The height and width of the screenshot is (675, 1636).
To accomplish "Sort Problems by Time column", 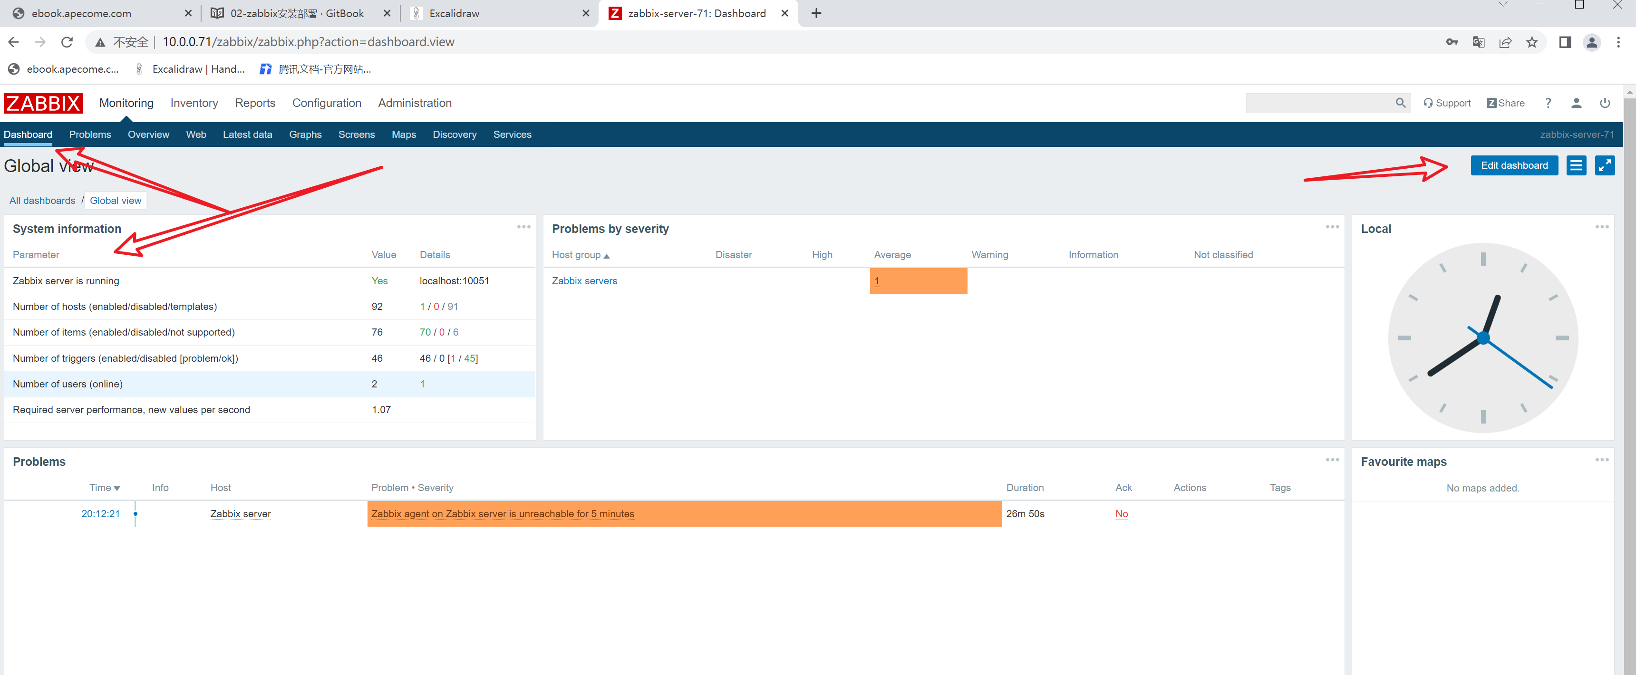I will [104, 488].
